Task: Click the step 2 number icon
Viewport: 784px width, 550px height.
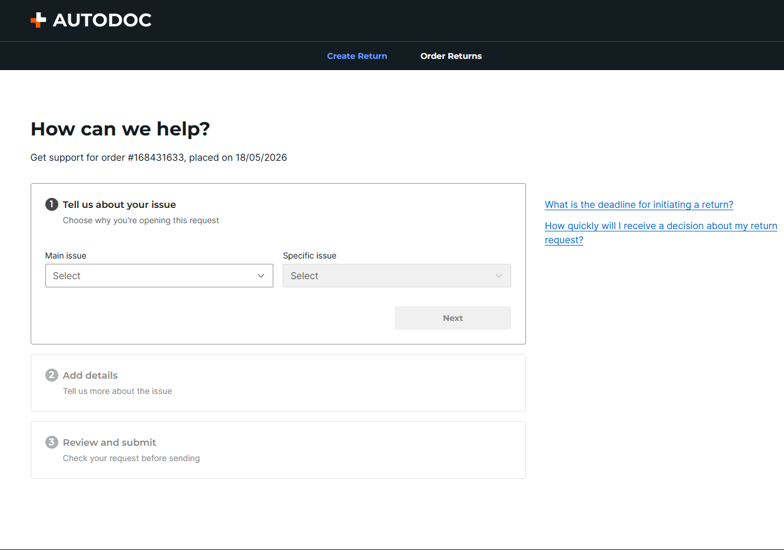Action: [52, 375]
